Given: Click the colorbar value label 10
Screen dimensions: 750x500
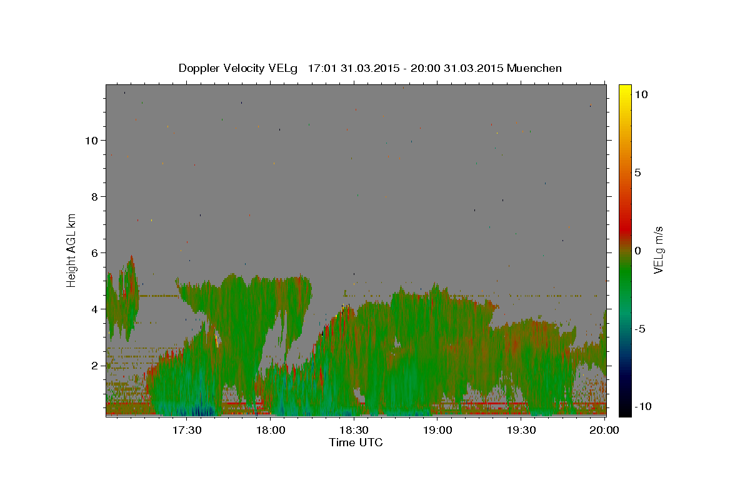Looking at the screenshot, I should tap(641, 94).
